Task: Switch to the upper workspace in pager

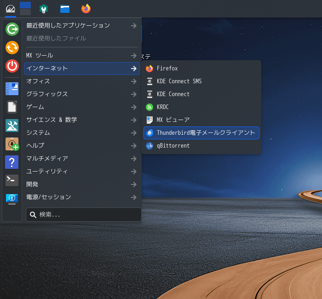Action: [25, 5]
